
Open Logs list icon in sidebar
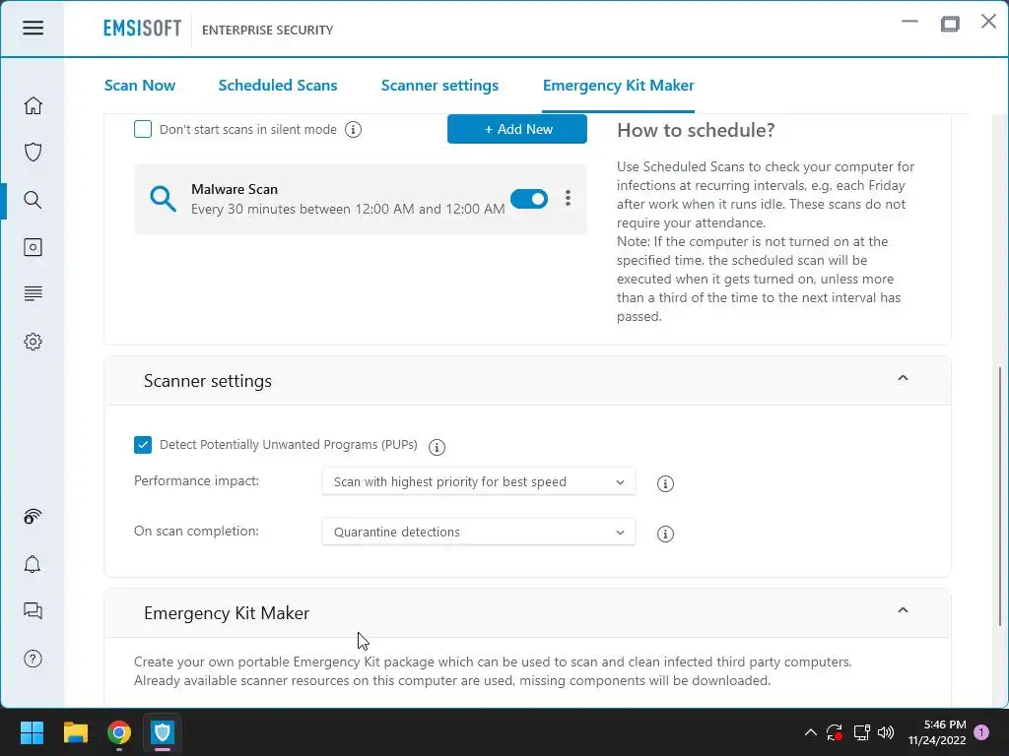click(33, 293)
